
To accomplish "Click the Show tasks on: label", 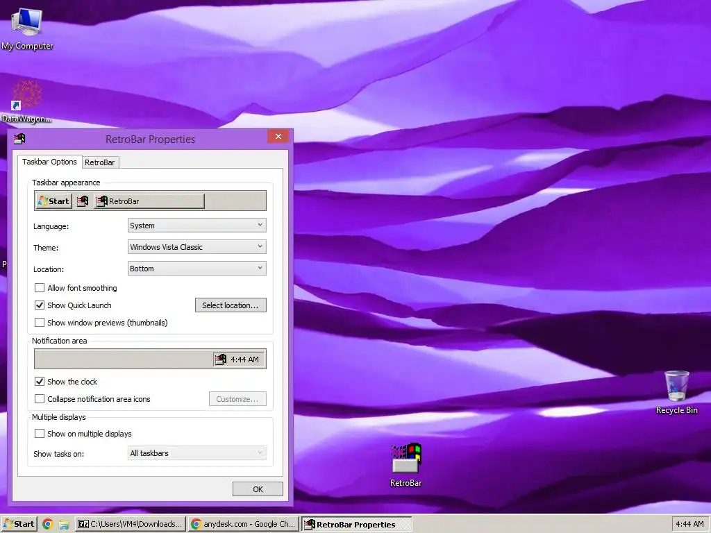I will coord(58,454).
